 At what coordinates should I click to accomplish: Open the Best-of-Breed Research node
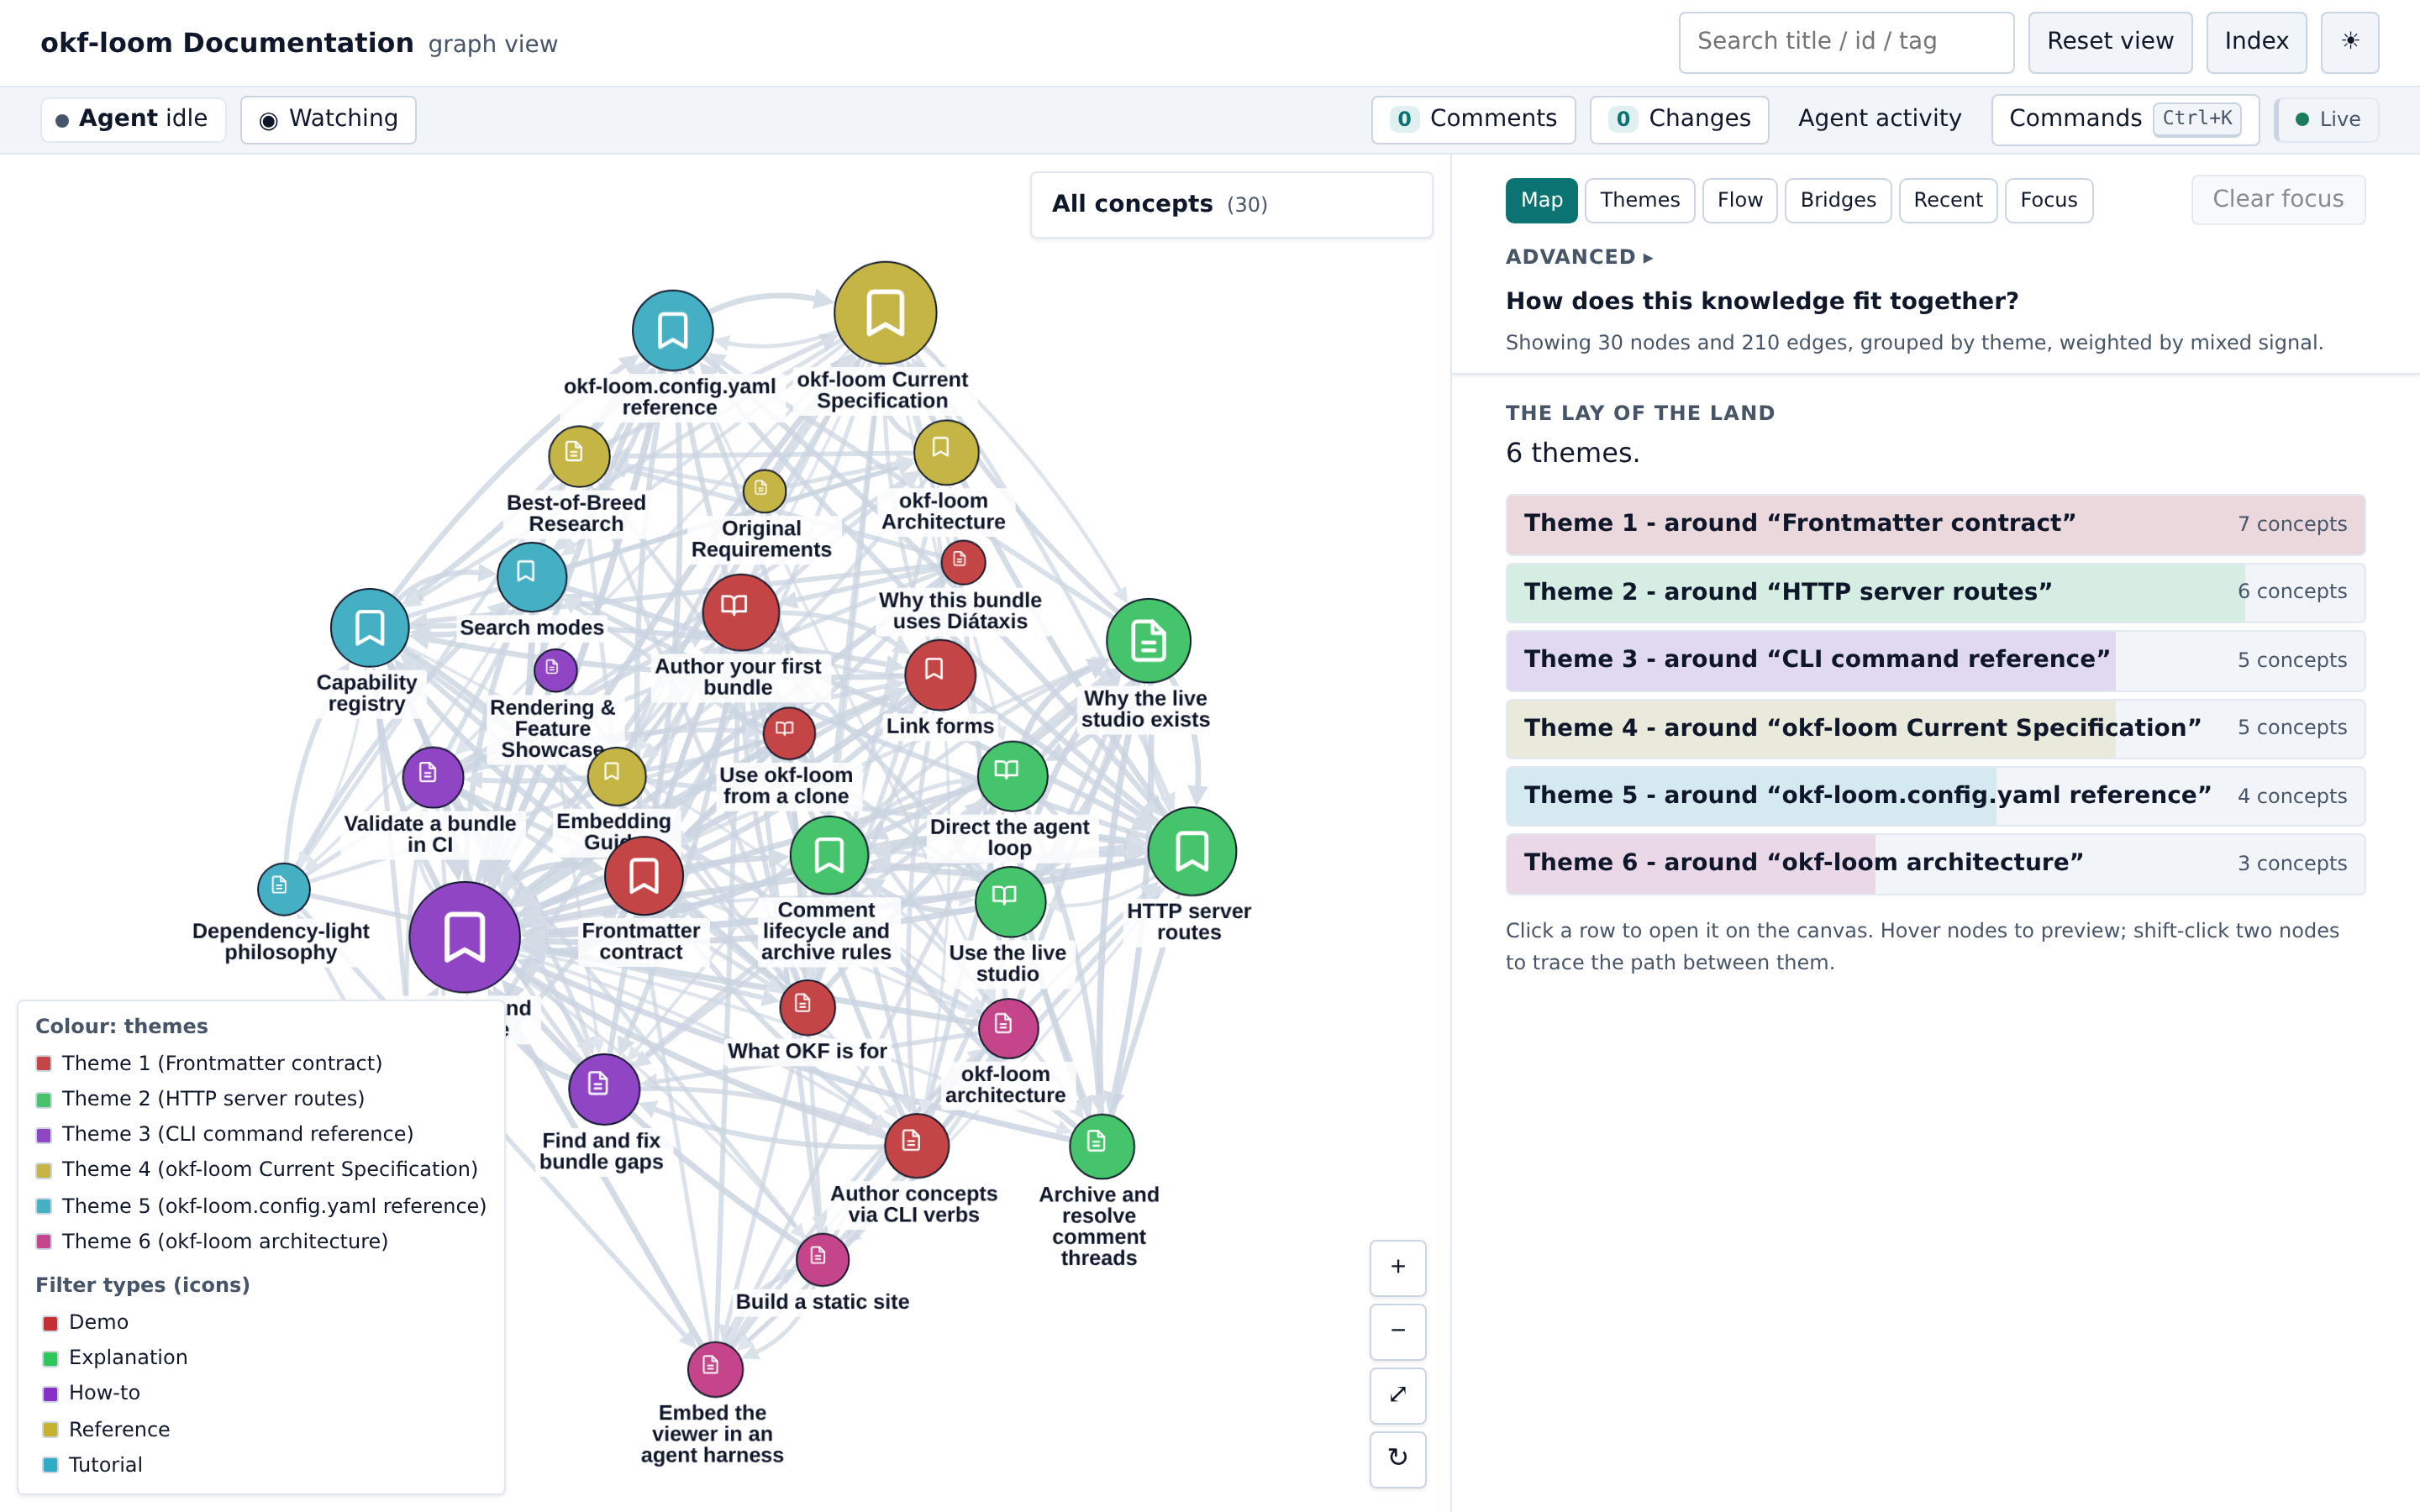(x=578, y=456)
